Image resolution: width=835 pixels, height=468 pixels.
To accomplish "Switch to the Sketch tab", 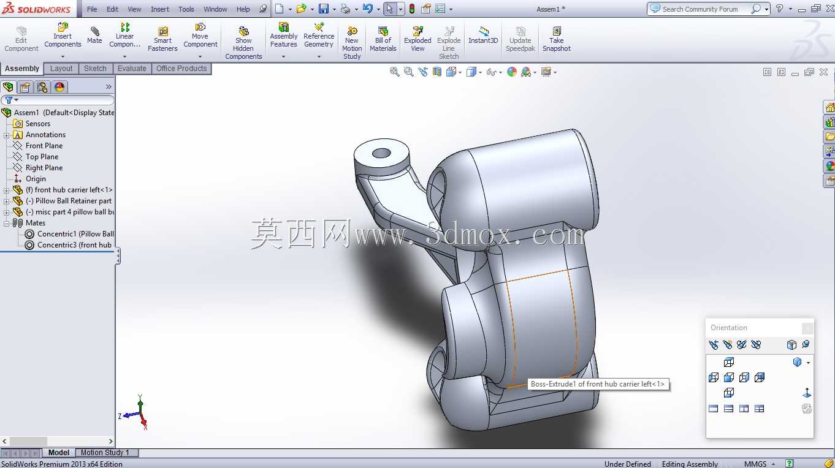I will (x=95, y=69).
